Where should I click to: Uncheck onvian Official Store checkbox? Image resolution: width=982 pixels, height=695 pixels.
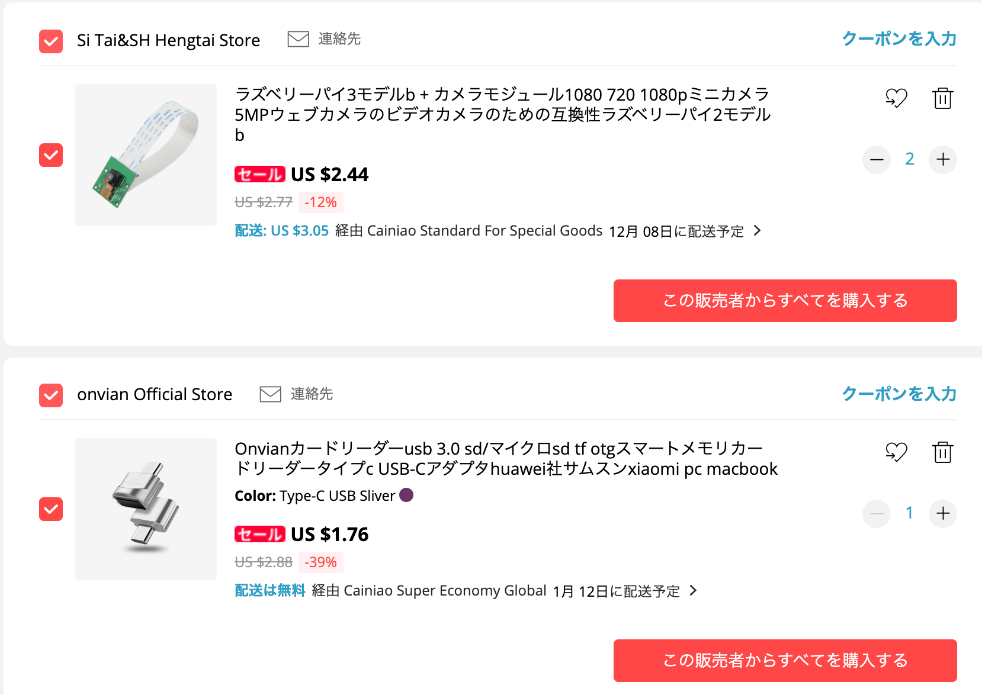point(51,395)
